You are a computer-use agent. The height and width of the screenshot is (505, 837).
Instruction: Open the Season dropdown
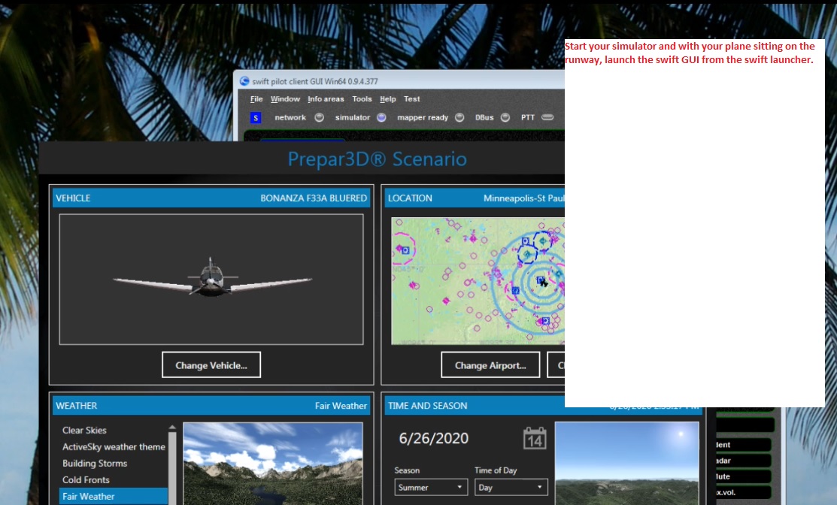(x=432, y=488)
